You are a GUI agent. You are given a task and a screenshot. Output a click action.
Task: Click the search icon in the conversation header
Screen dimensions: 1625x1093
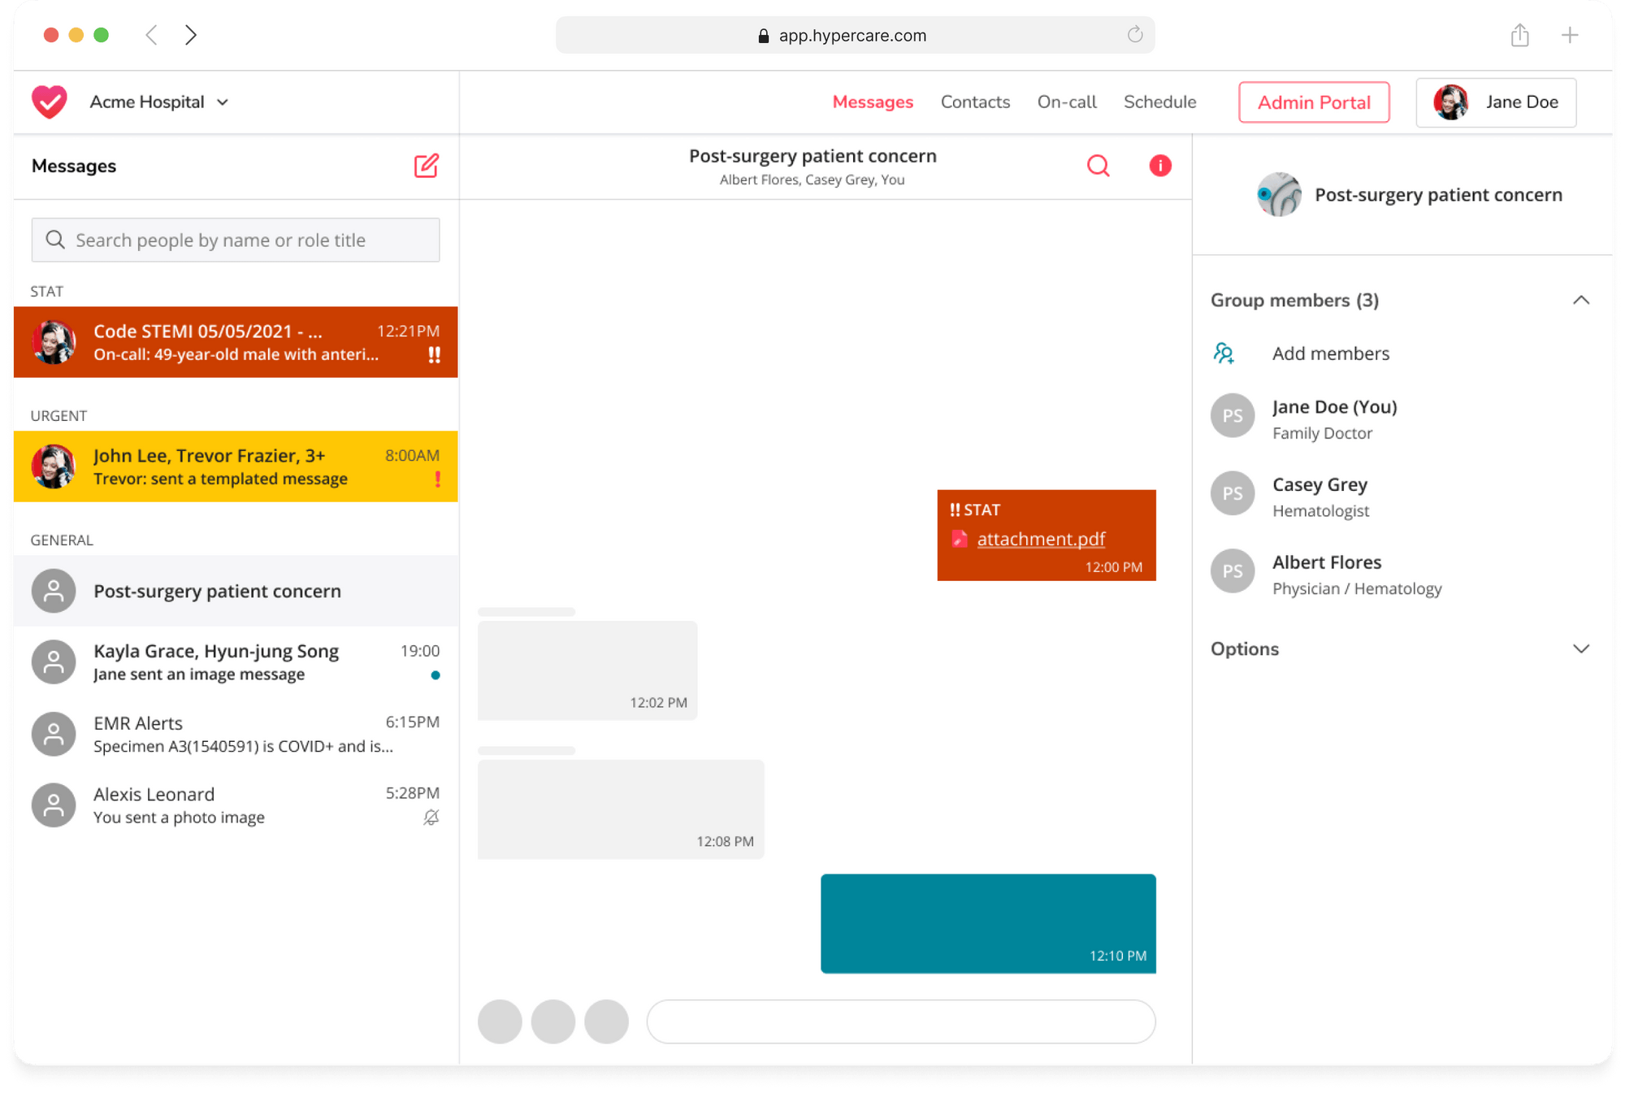[x=1098, y=166]
